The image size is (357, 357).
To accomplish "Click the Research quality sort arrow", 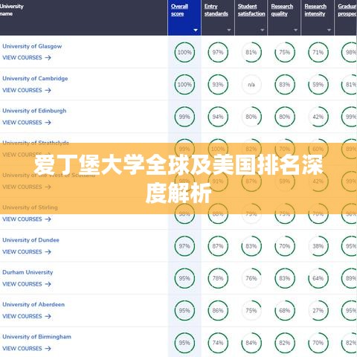I will [295, 30].
